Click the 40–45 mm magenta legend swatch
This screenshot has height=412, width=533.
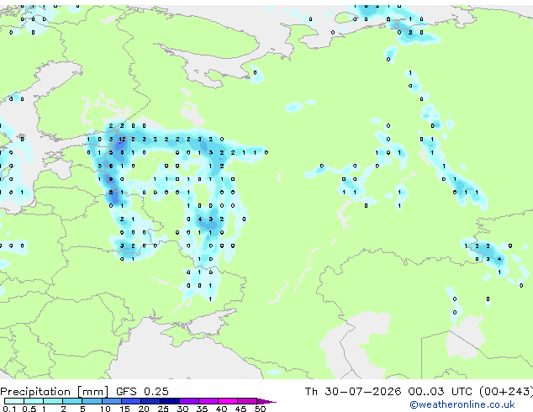228,401
